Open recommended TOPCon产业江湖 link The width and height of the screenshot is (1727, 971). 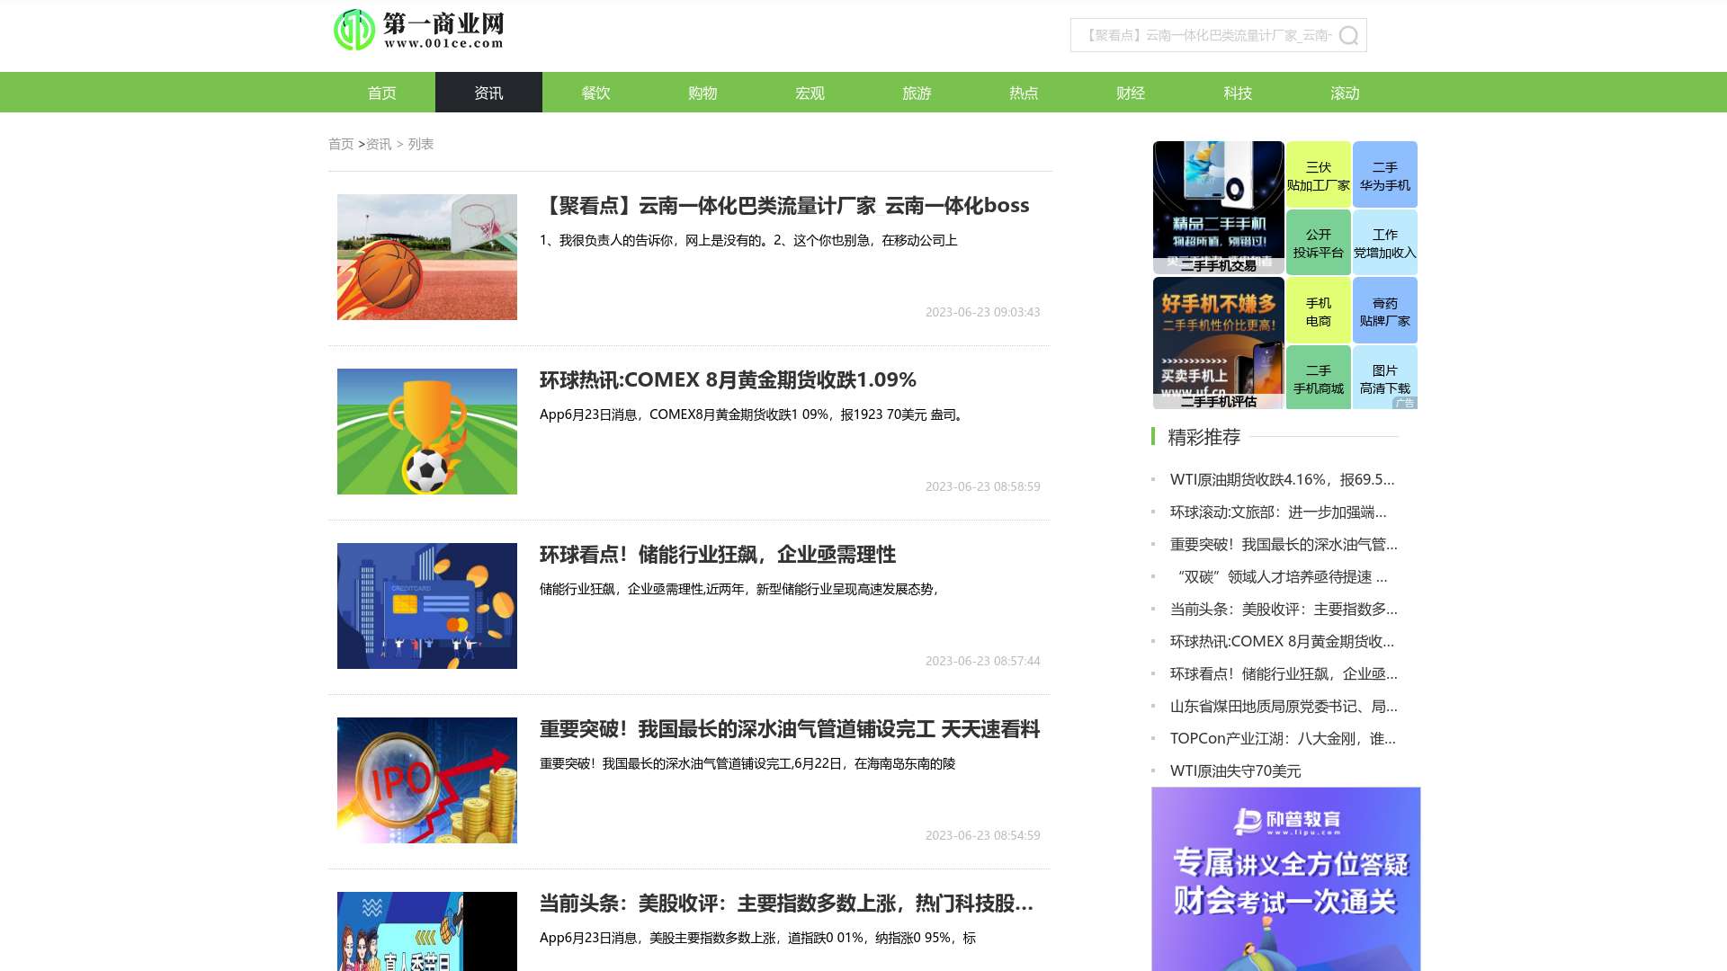click(1283, 738)
